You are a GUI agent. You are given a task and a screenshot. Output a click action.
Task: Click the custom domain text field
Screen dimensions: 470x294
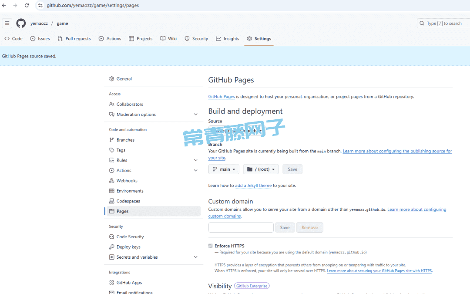tap(241, 227)
